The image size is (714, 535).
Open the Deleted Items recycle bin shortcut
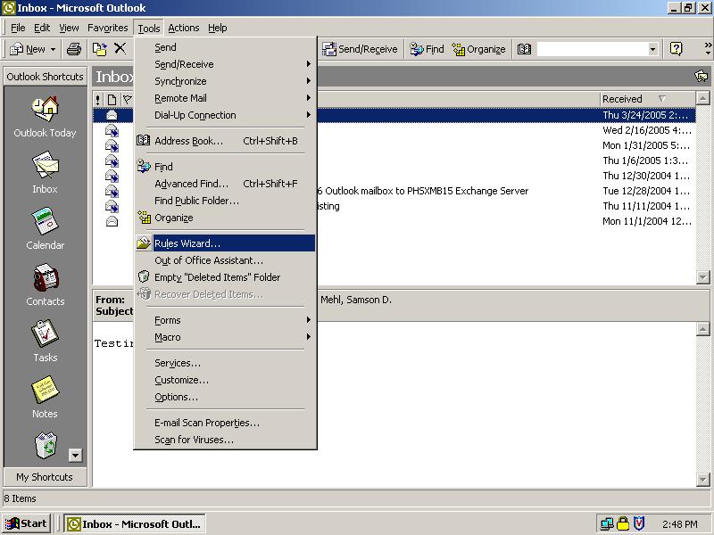click(x=45, y=446)
